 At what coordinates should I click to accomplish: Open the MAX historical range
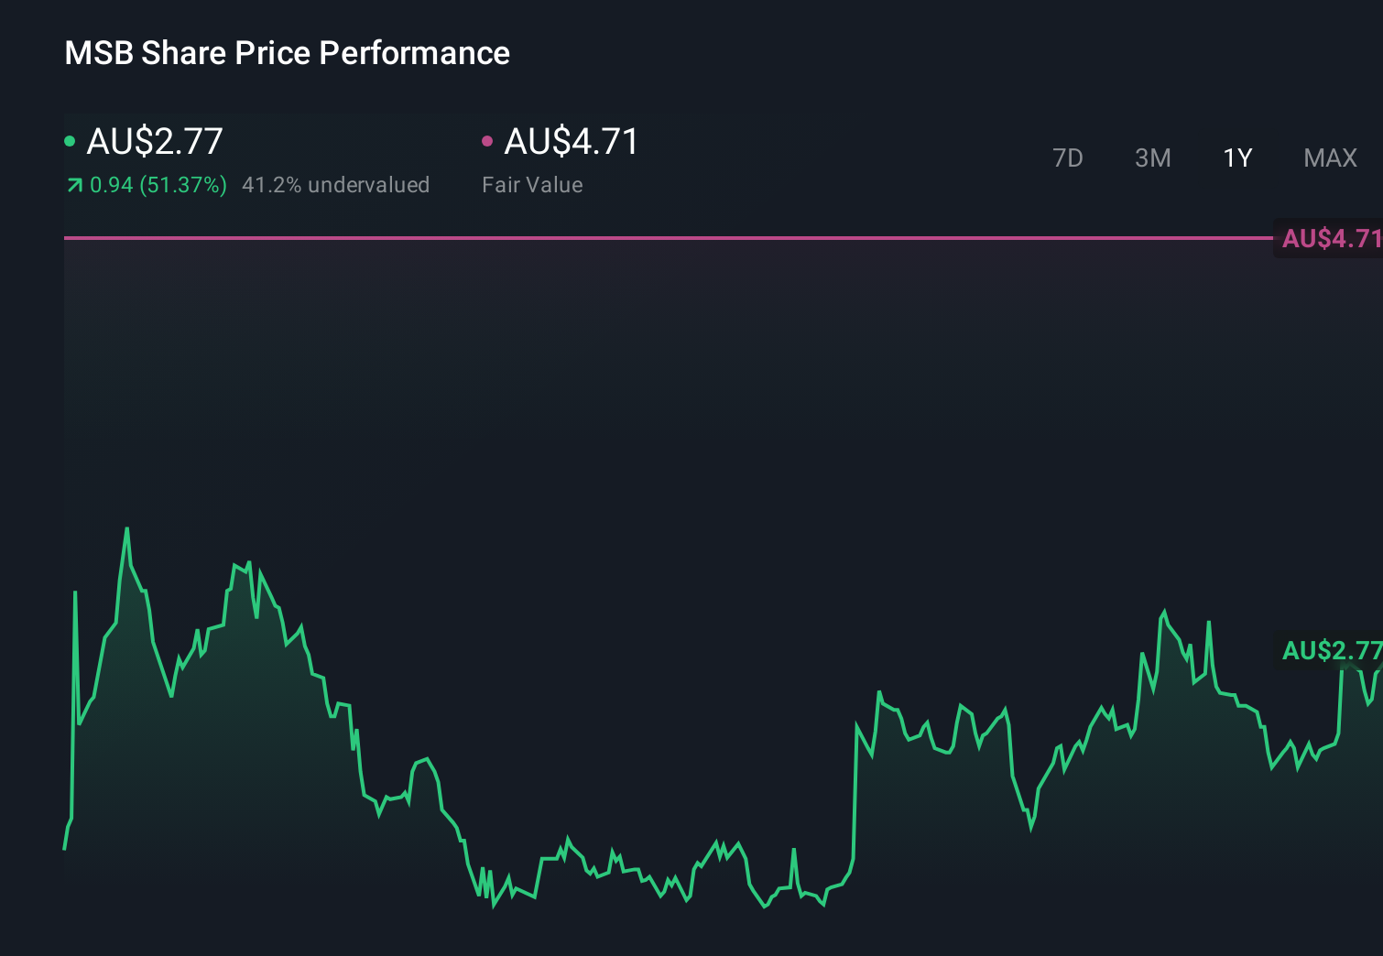tap(1330, 158)
